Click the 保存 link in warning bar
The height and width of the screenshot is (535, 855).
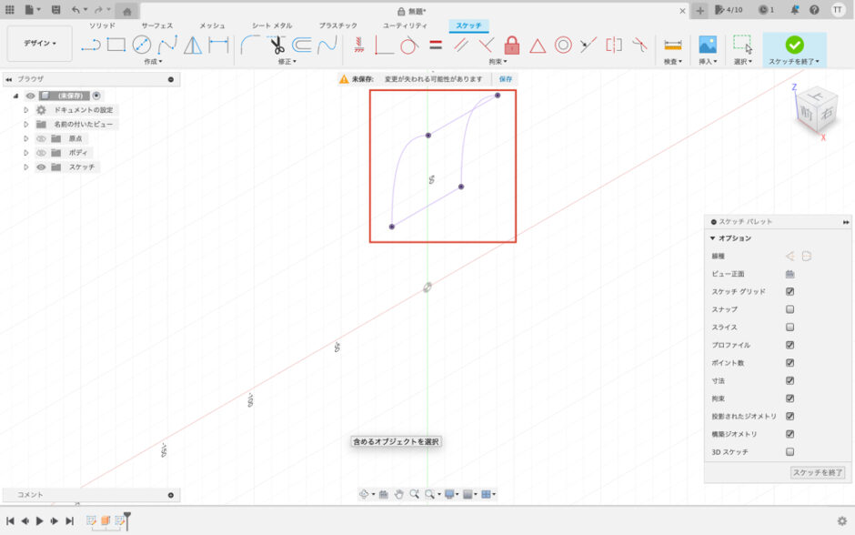505,79
